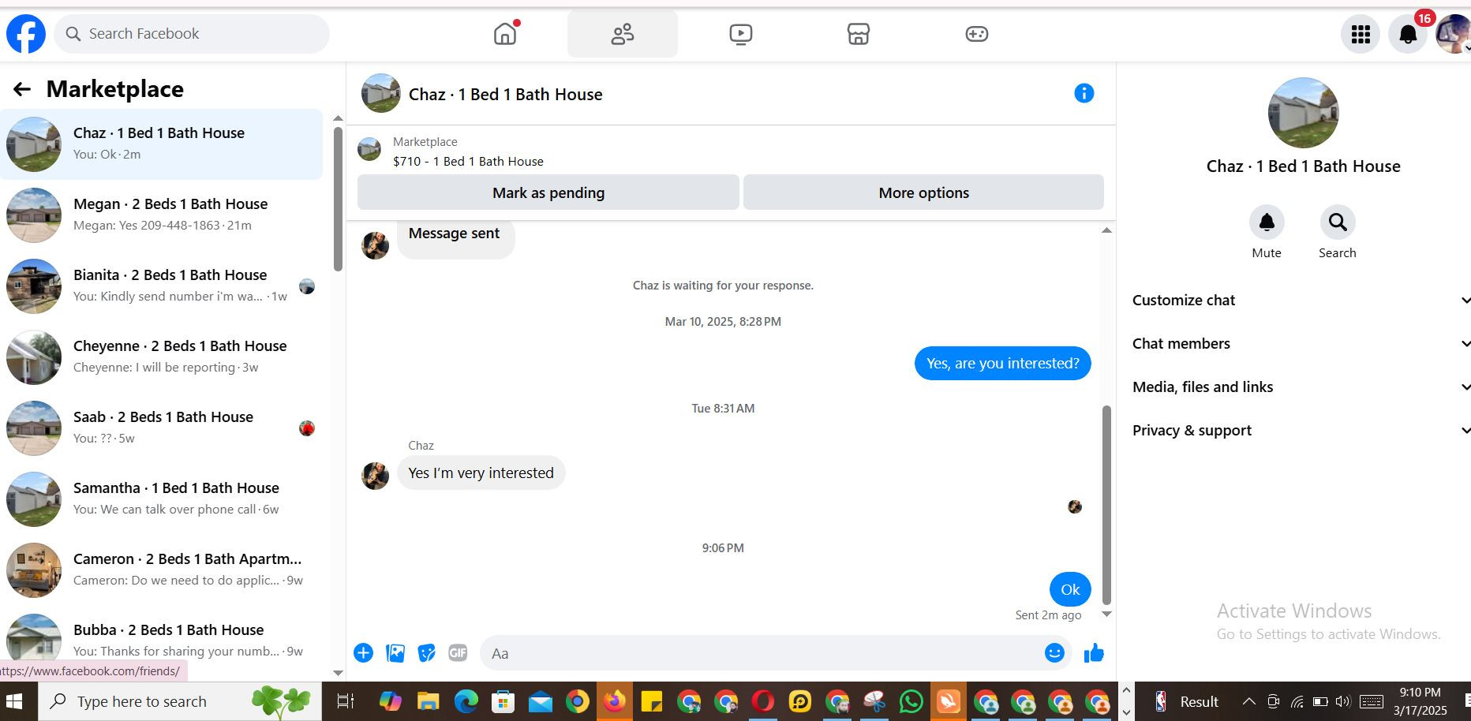The width and height of the screenshot is (1471, 721).
Task: Open Microsoft Store from the taskbar
Action: click(x=503, y=701)
